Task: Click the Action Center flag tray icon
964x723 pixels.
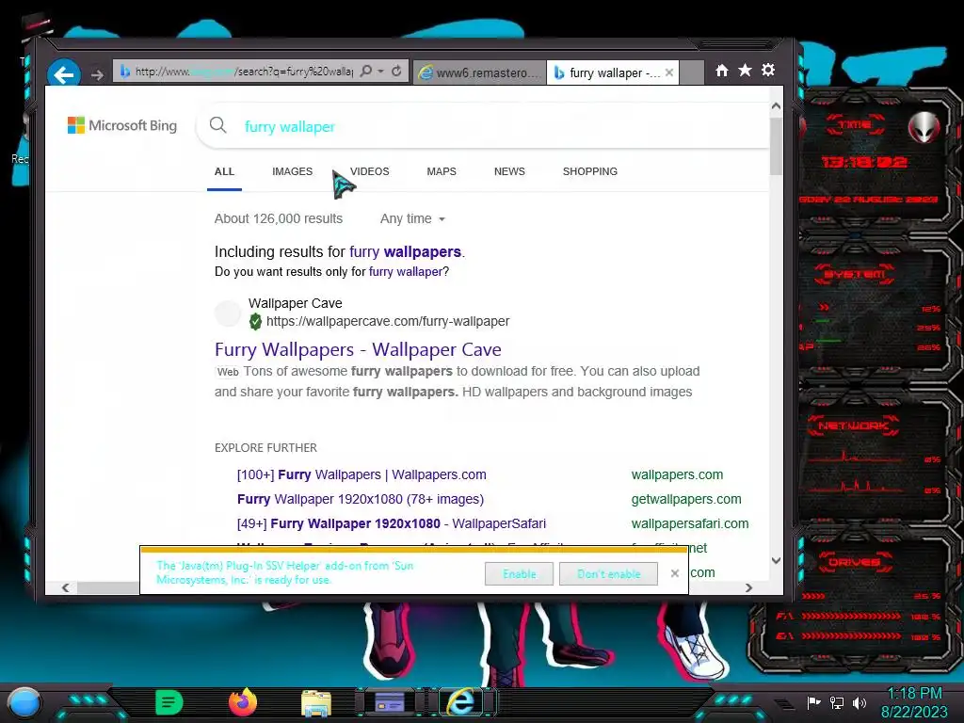Action: click(x=814, y=702)
